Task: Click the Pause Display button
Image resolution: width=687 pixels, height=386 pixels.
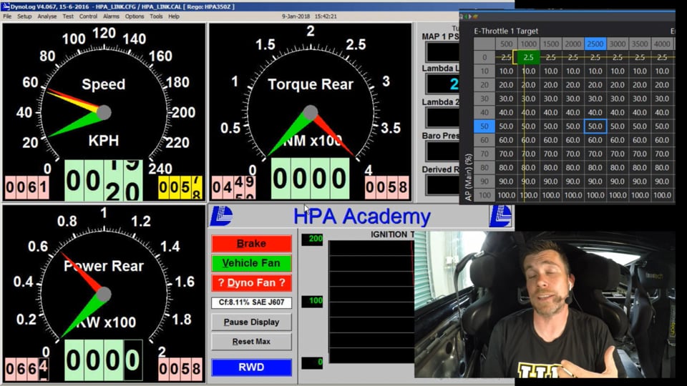Action: (251, 322)
